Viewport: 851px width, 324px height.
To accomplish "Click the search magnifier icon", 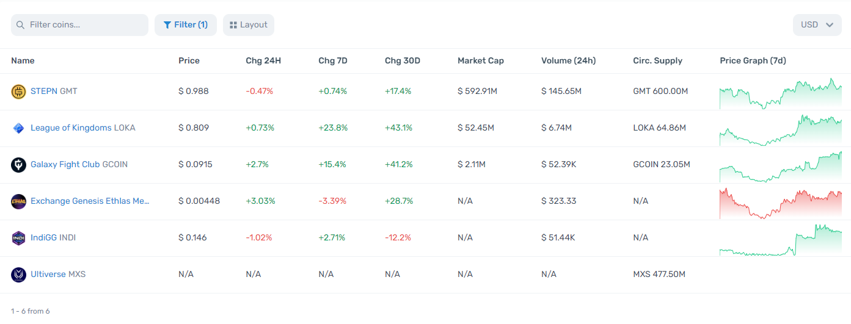I will coord(20,25).
